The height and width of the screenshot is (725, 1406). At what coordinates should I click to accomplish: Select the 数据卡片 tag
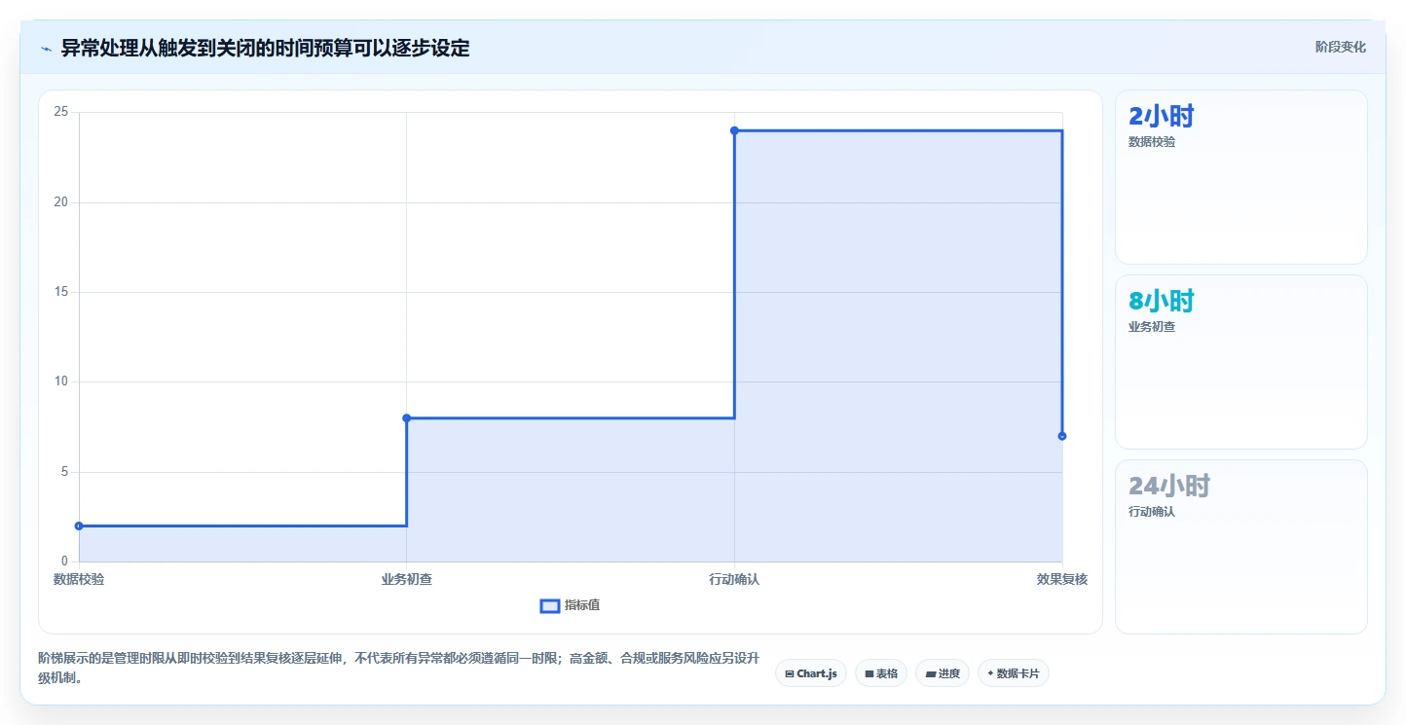point(1013,673)
